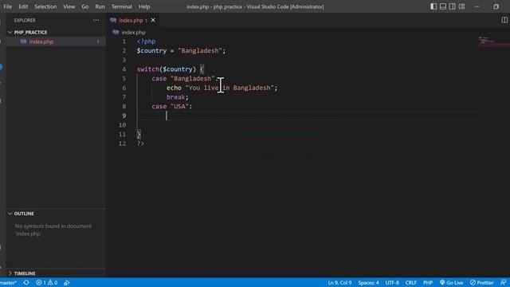The width and height of the screenshot is (510, 287).
Task: Click the <?php opening tag
Action: [146, 41]
